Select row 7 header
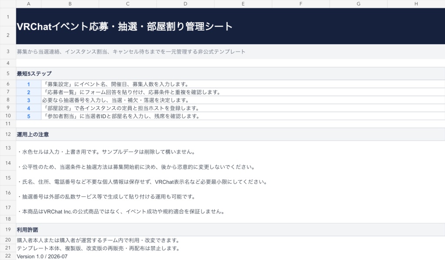 [8, 92]
